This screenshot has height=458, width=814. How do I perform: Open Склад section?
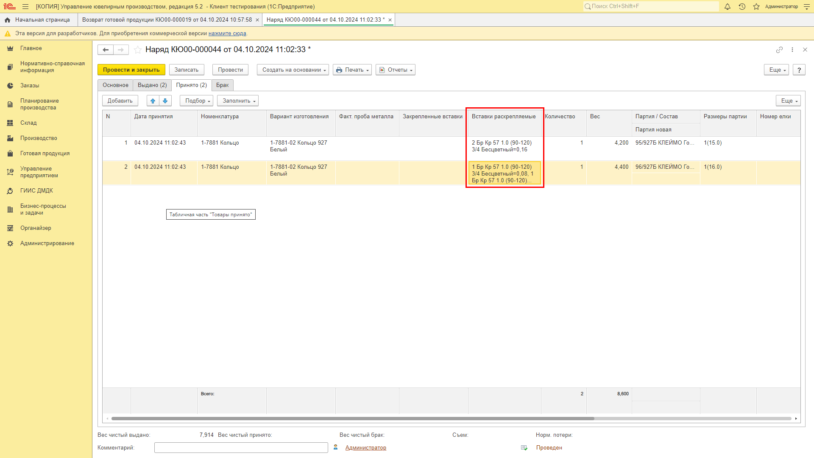click(28, 123)
